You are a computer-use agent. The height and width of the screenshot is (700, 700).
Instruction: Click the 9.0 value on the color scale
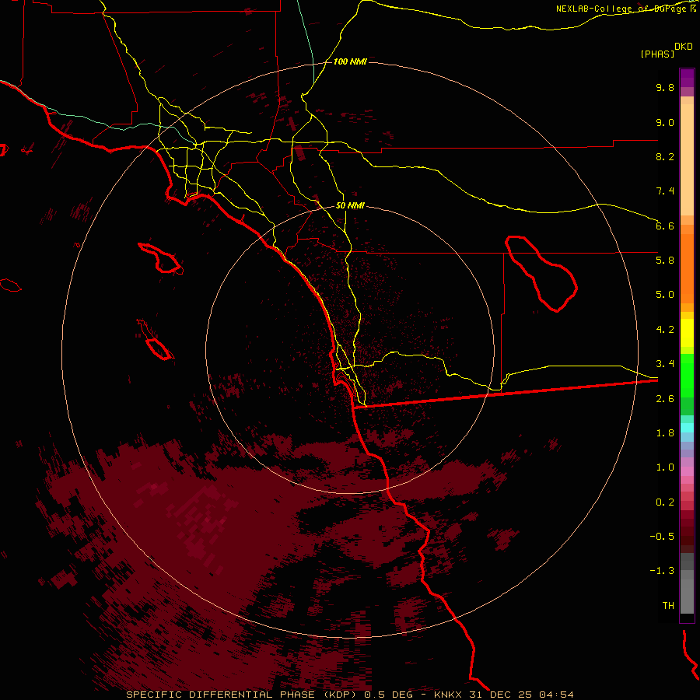[665, 122]
